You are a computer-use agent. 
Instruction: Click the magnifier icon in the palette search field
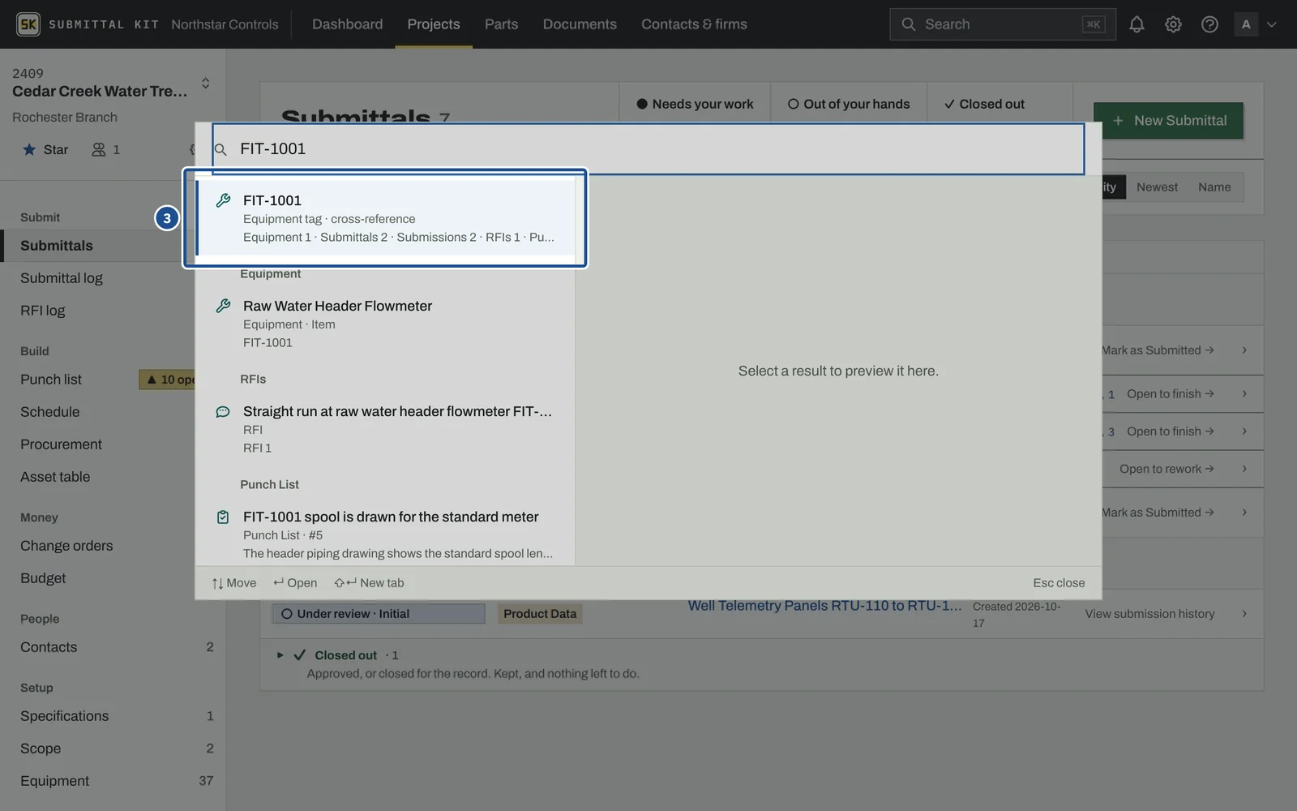(x=220, y=149)
